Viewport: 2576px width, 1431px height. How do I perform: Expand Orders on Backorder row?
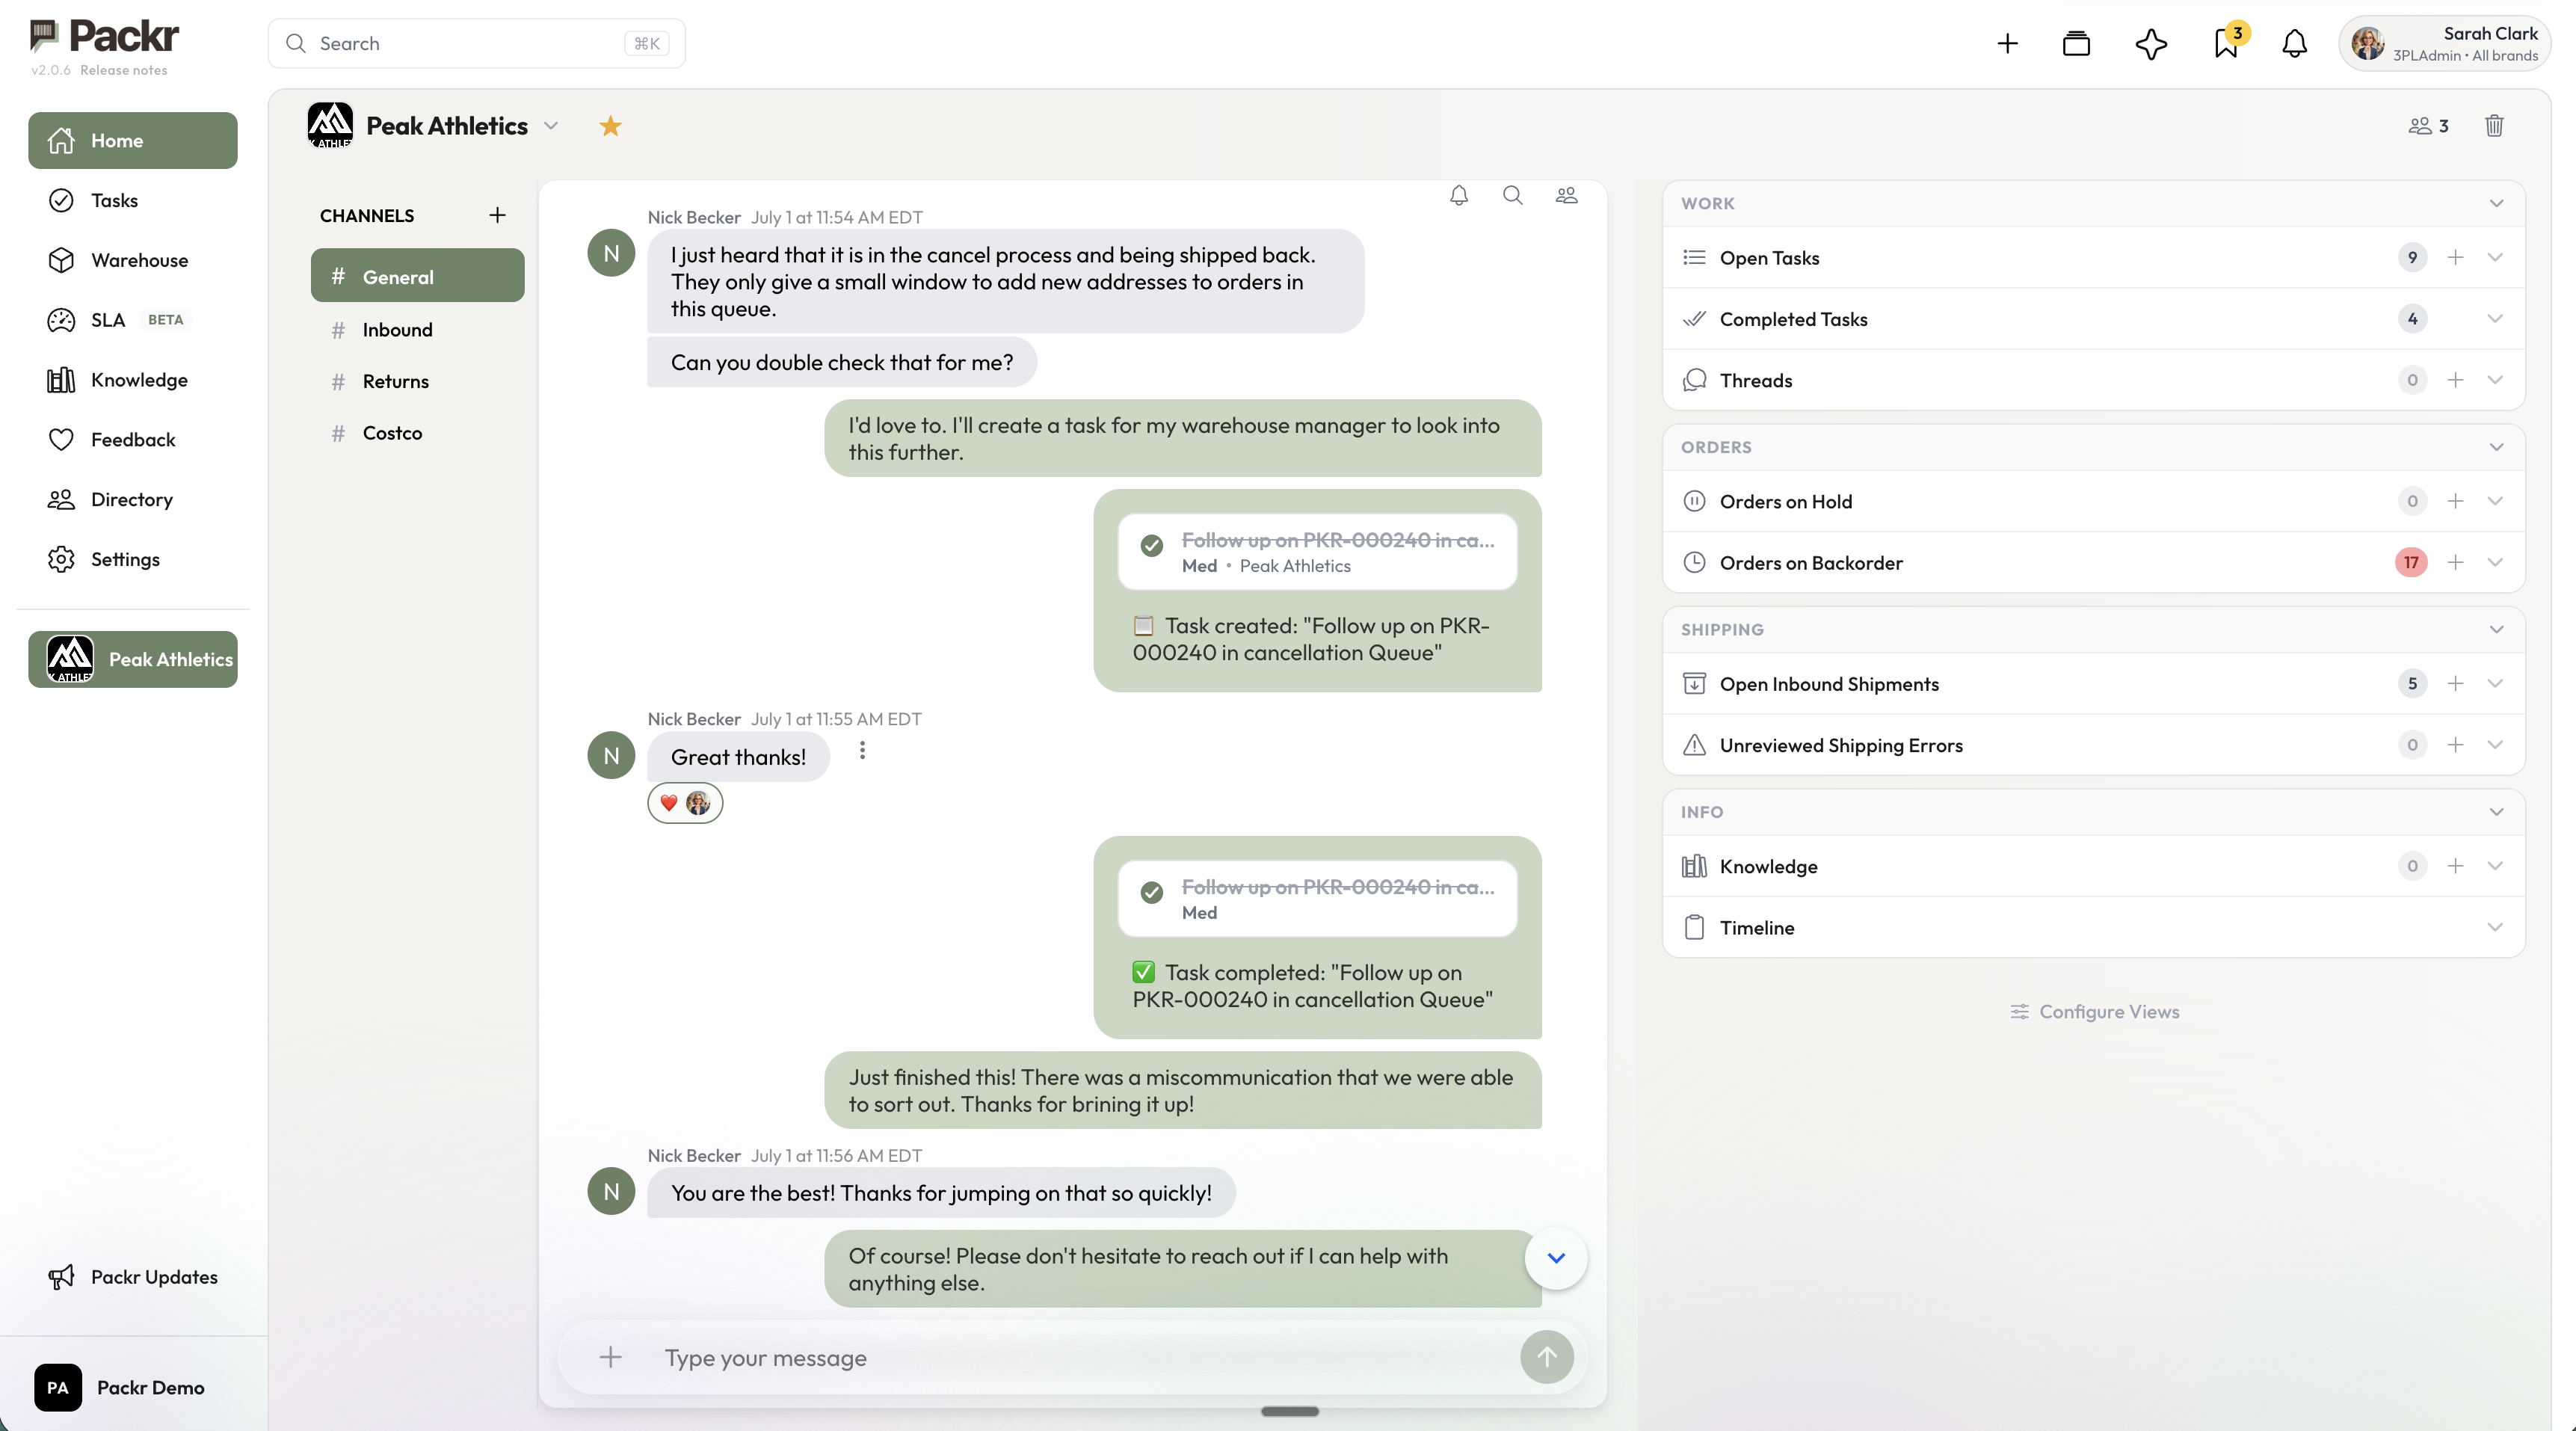point(2495,562)
